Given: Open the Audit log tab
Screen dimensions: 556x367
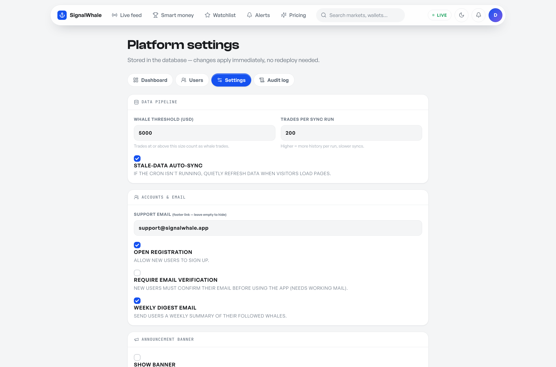Looking at the screenshot, I should tap(274, 80).
